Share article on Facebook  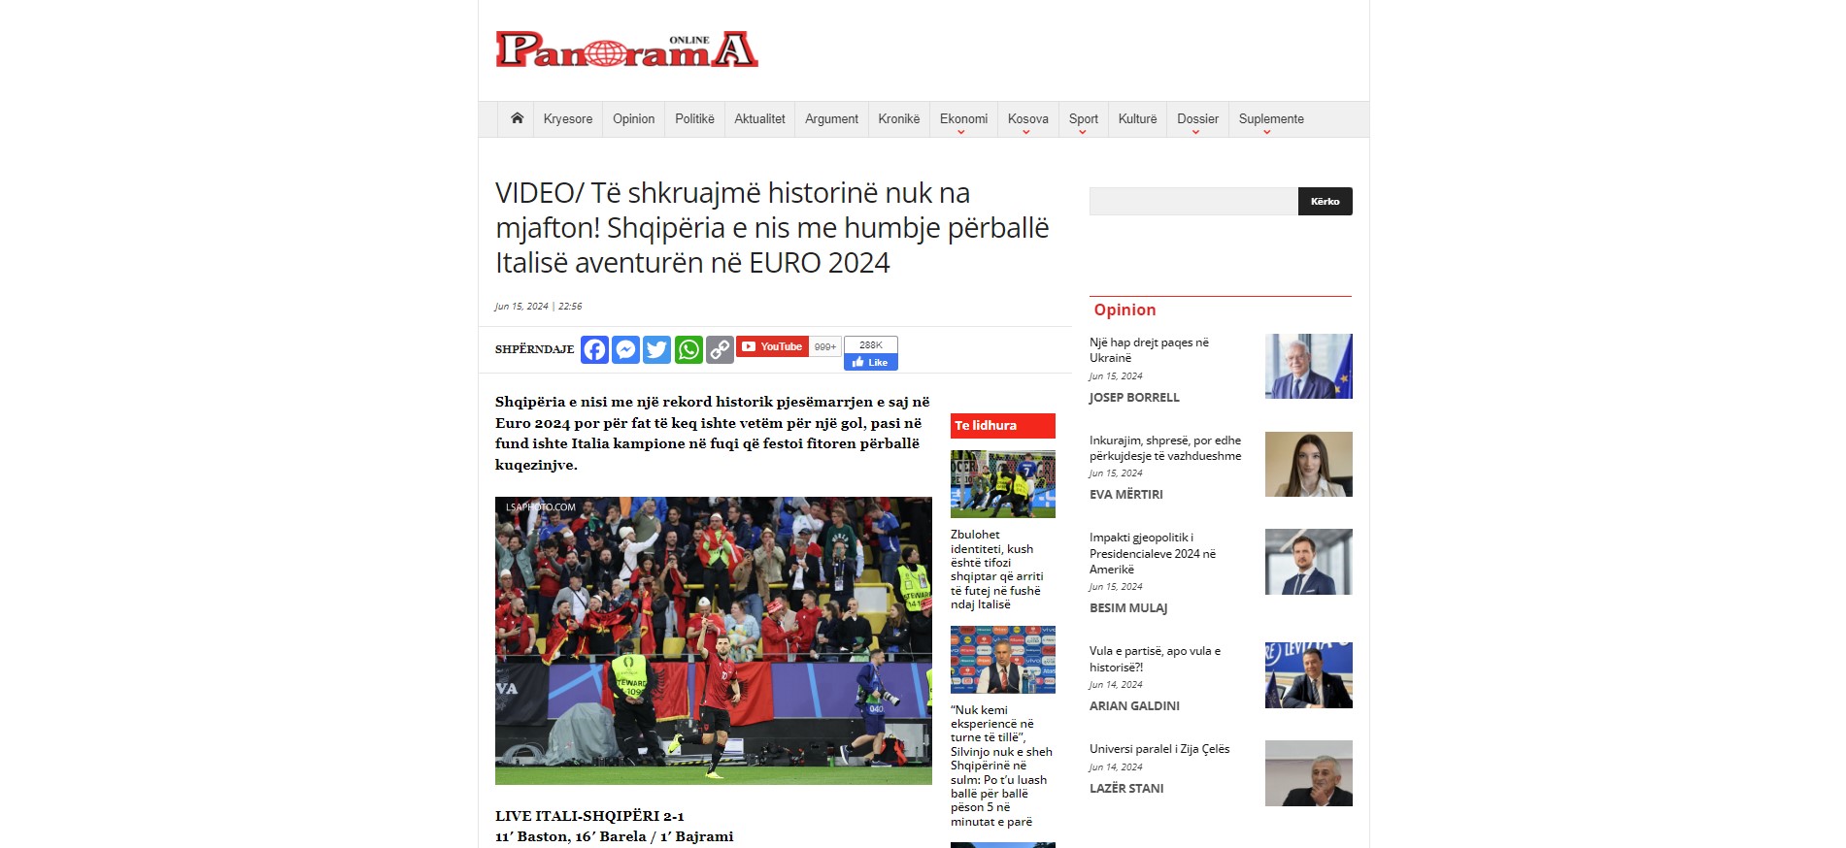[594, 349]
